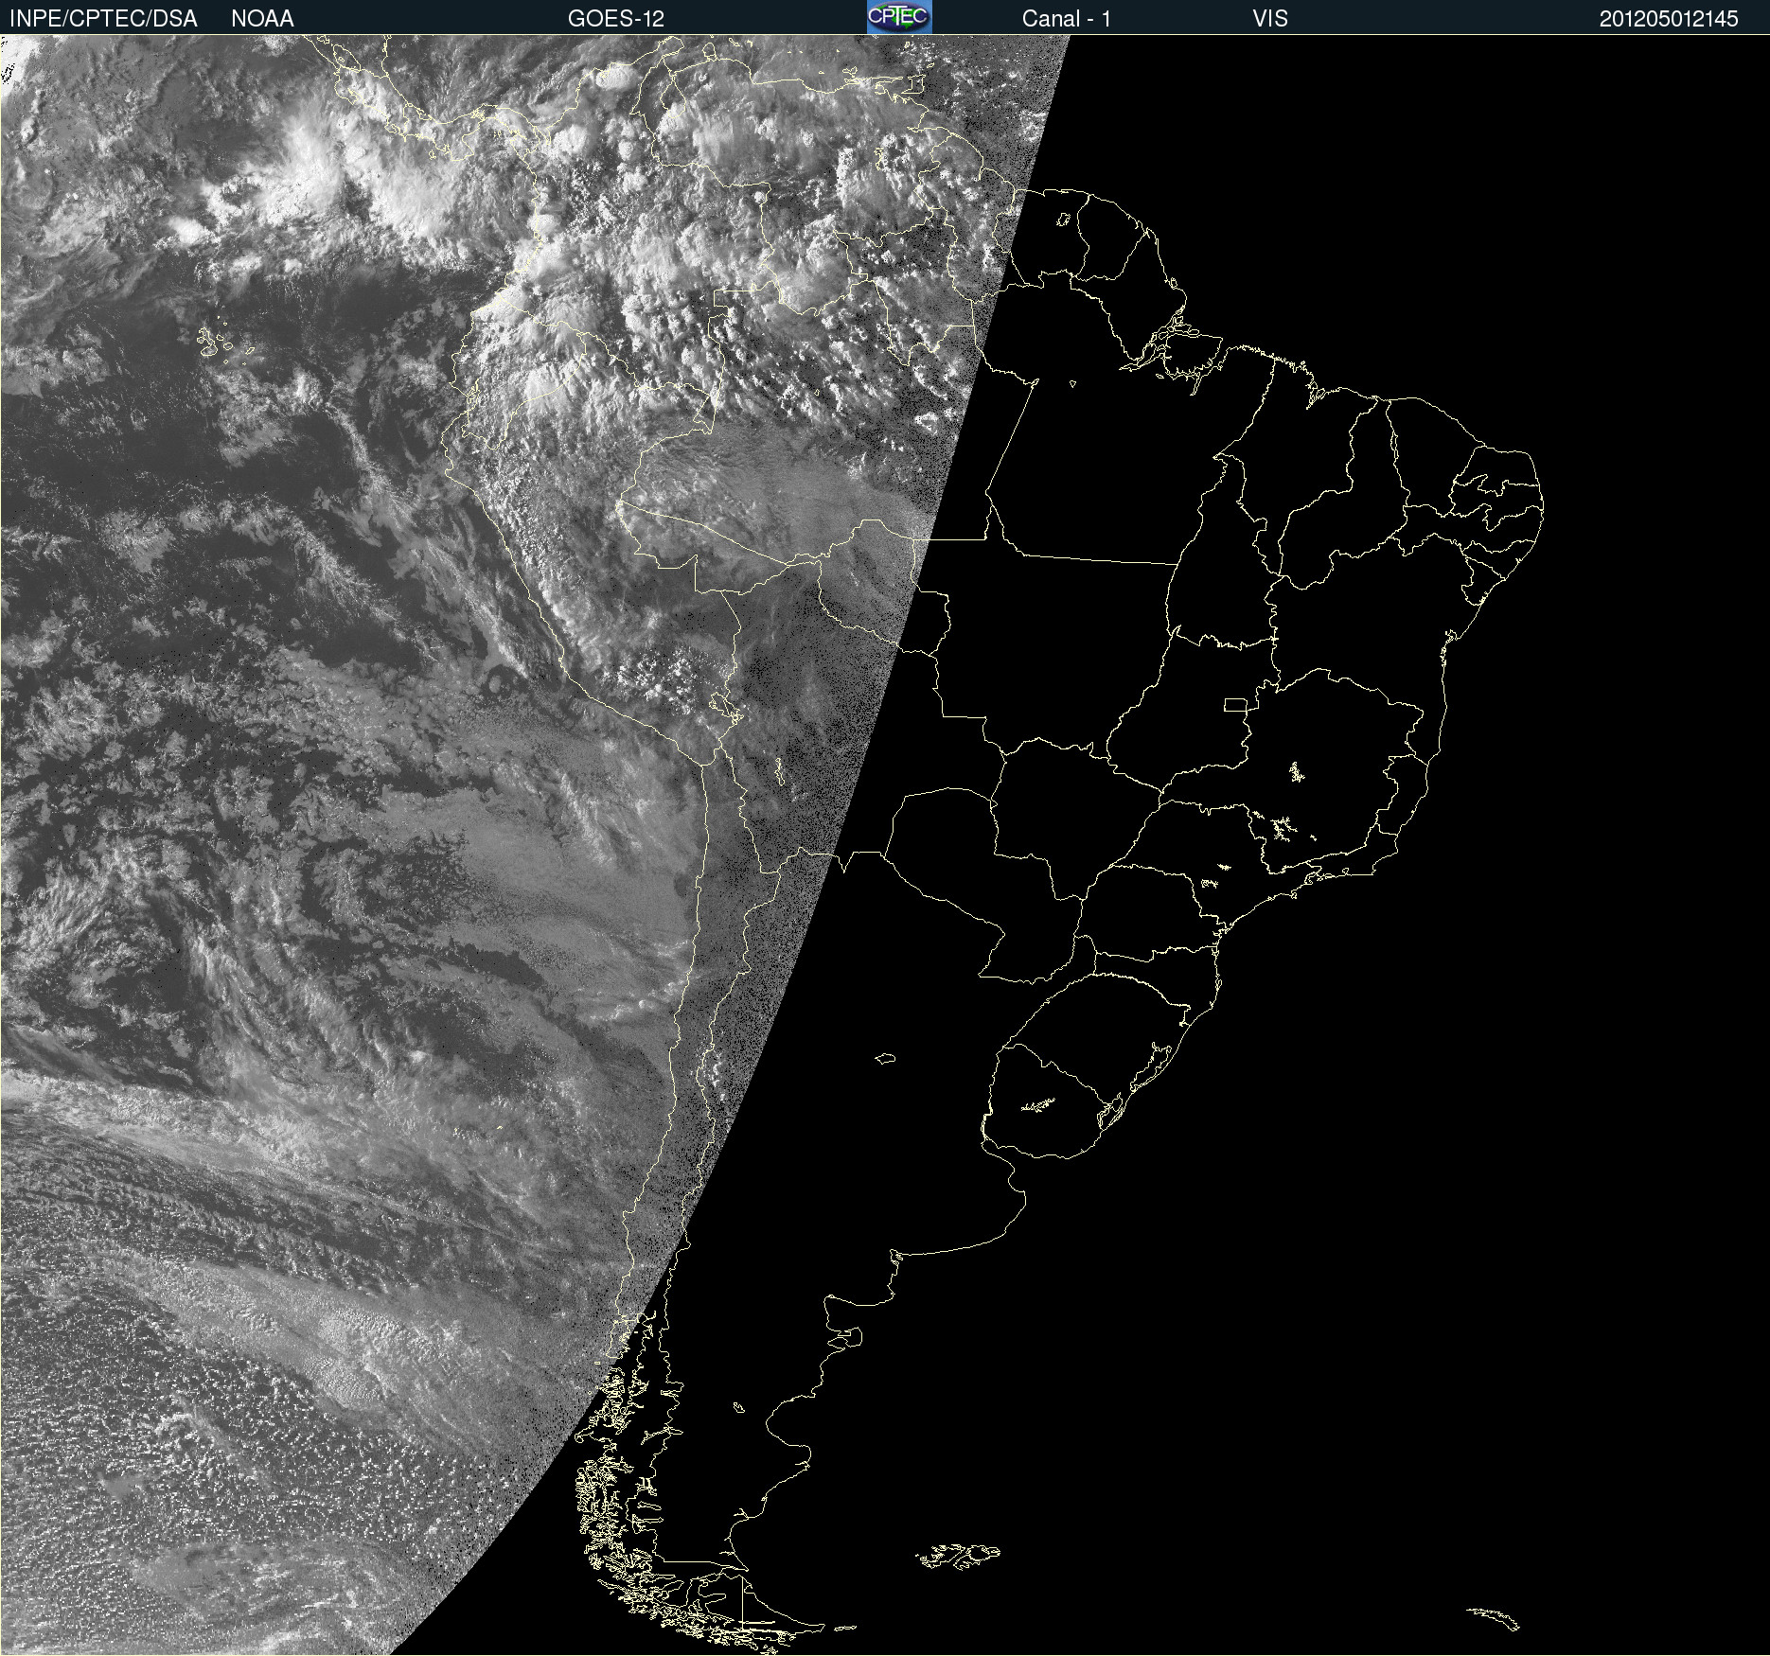
Task: Click the 'Canal - 1' channel label
Action: coord(1067,19)
